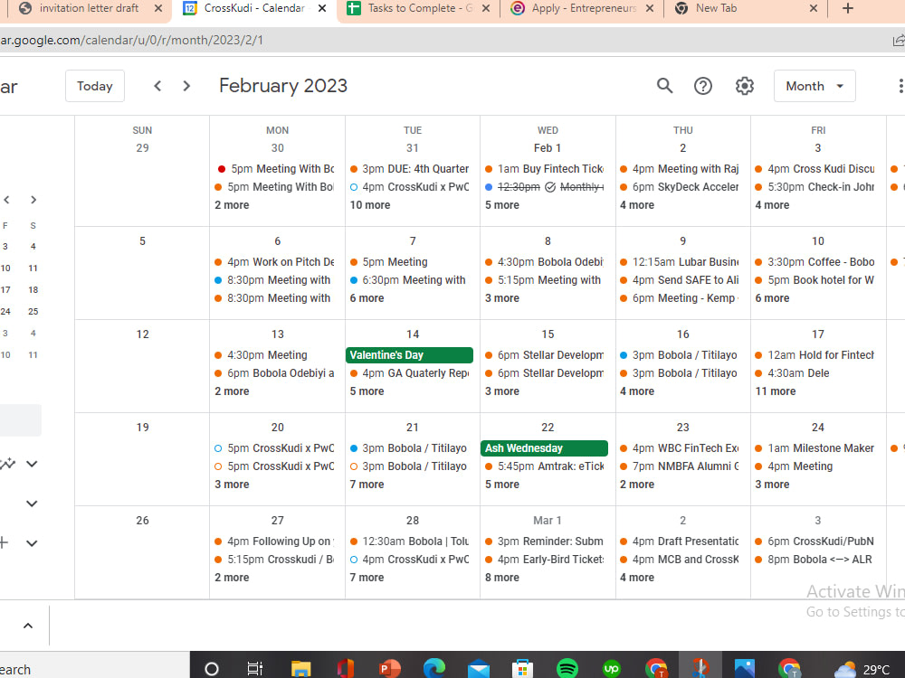Next month arrow in mini calendar
Image resolution: width=905 pixels, height=678 pixels.
33,200
